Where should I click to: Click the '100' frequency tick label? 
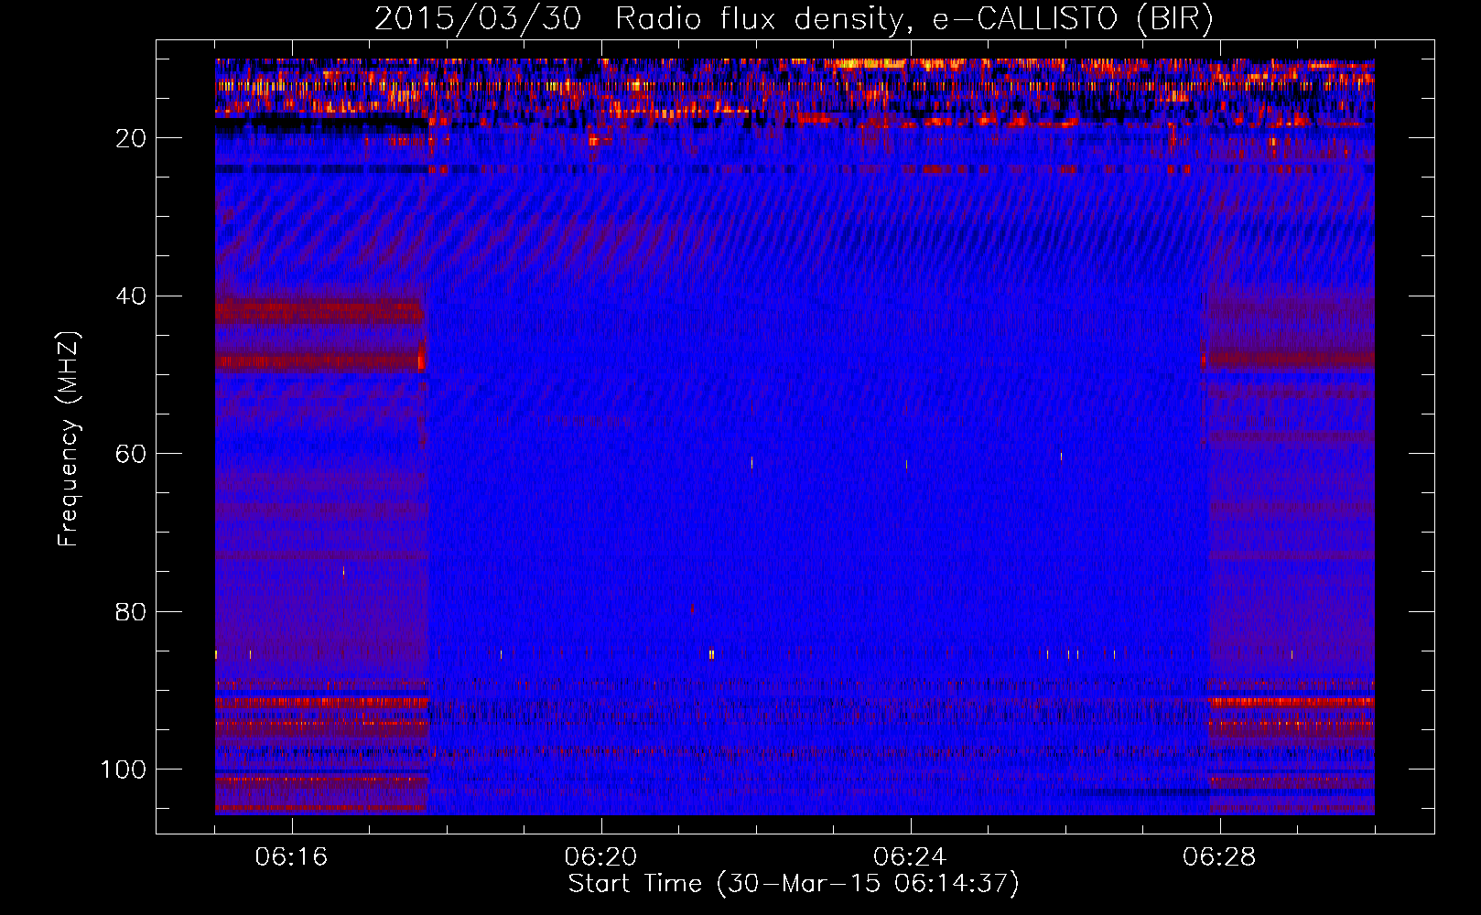point(124,770)
